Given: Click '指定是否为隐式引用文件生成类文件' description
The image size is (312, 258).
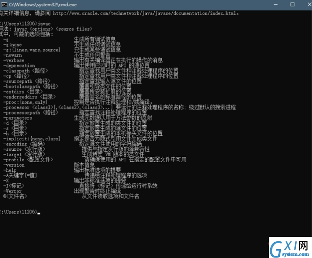Looking at the screenshot, I should pyautogui.click(x=116, y=139).
